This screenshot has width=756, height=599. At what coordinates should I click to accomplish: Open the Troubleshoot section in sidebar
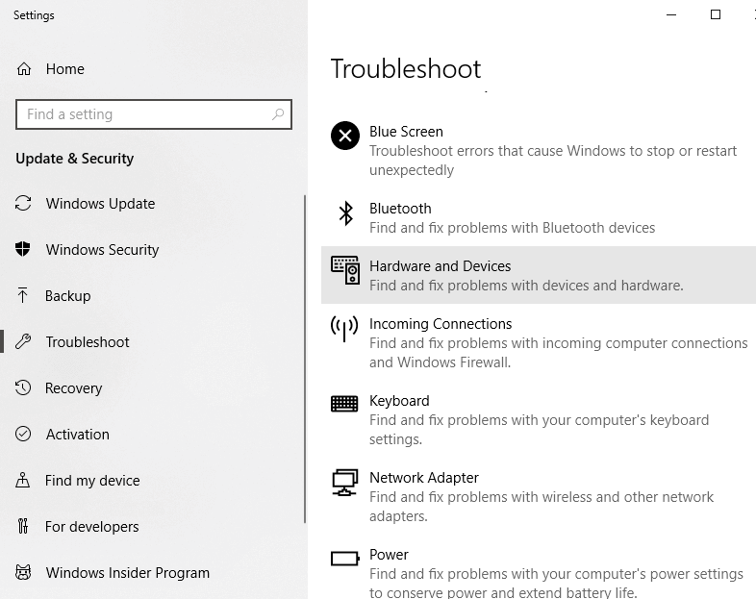[x=88, y=342]
